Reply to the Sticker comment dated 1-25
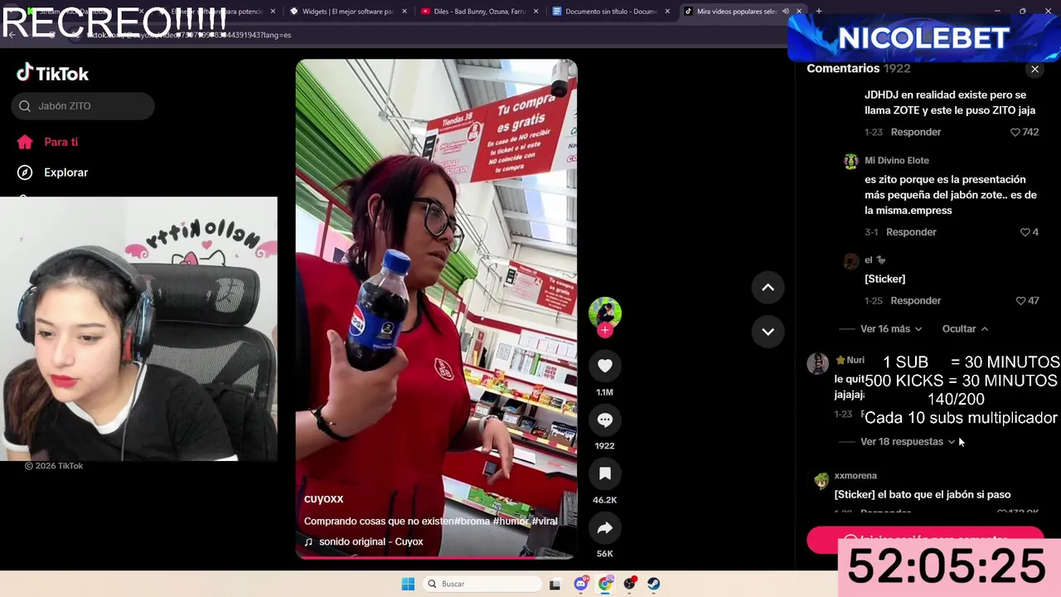 point(916,301)
